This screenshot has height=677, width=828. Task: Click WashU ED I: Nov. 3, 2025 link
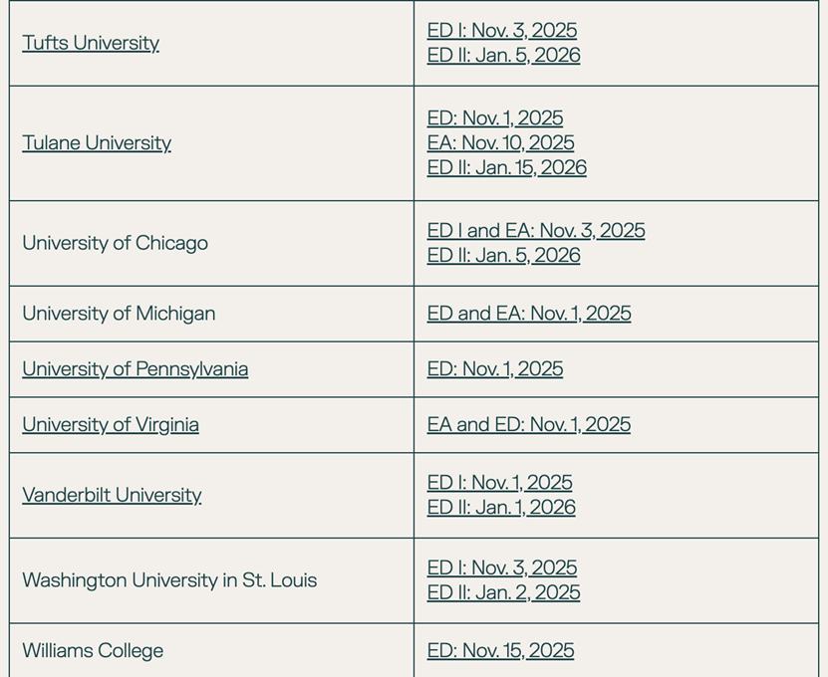501,568
